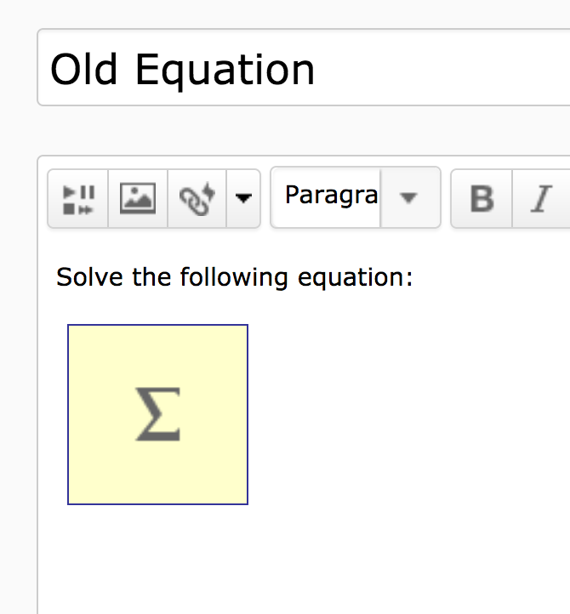
Task: Click the word Old in title field
Action: coord(82,70)
